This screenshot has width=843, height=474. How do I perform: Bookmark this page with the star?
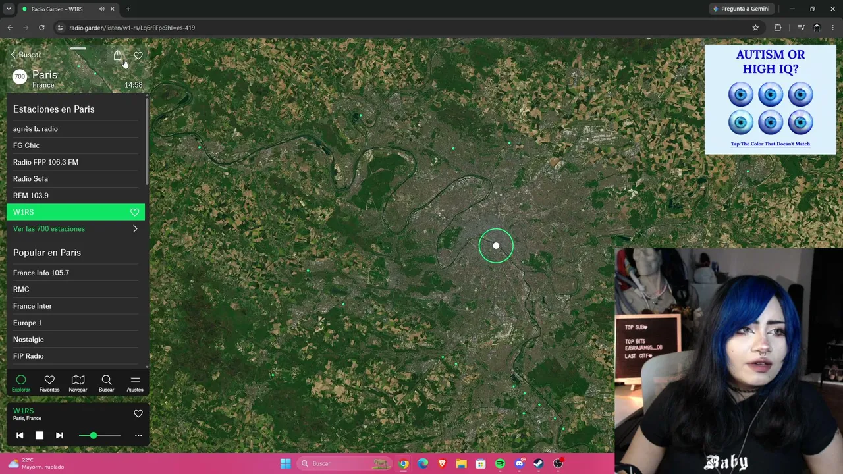755,28
